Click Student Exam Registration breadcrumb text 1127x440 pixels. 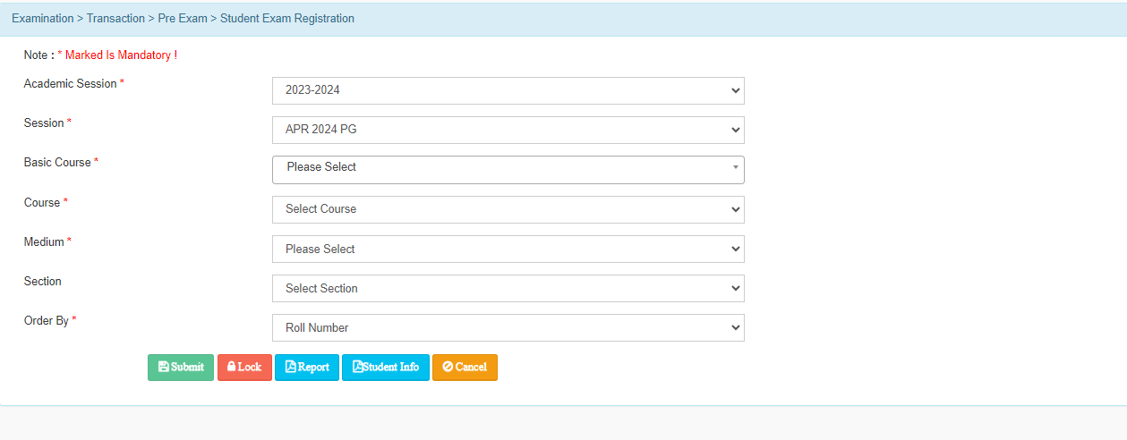[x=287, y=19]
